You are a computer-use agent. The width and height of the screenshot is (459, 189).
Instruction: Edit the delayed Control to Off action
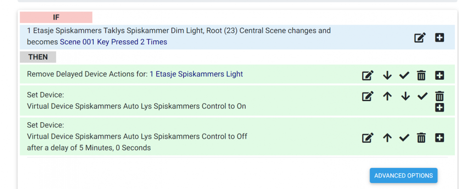coord(368,138)
